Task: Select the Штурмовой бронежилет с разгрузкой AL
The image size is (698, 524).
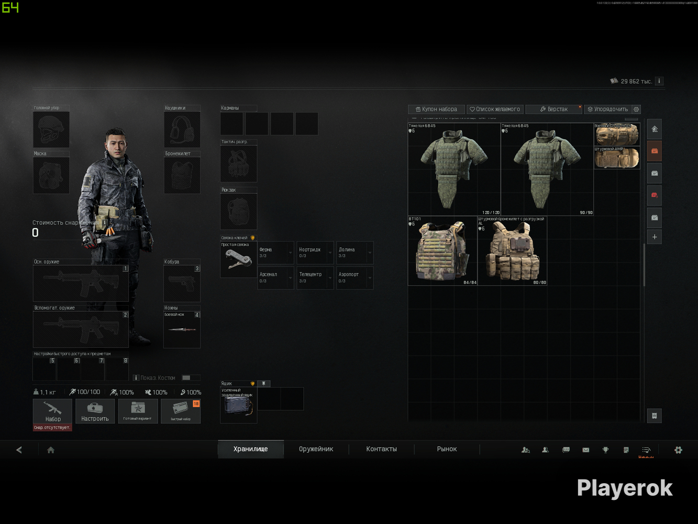Action: (513, 251)
